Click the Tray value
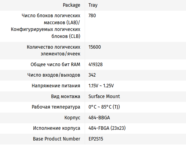Viewport: 186px width, 146px height. point(93,5)
